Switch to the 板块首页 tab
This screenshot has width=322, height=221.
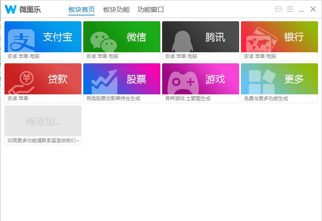81,10
